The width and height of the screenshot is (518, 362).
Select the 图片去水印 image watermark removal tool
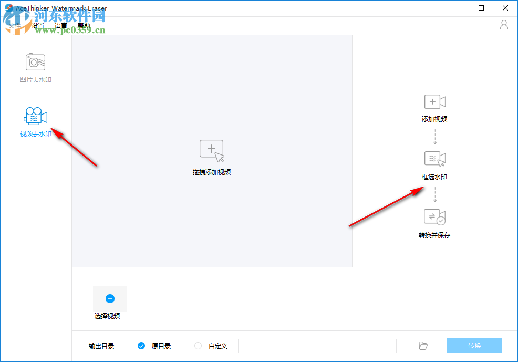click(x=36, y=65)
